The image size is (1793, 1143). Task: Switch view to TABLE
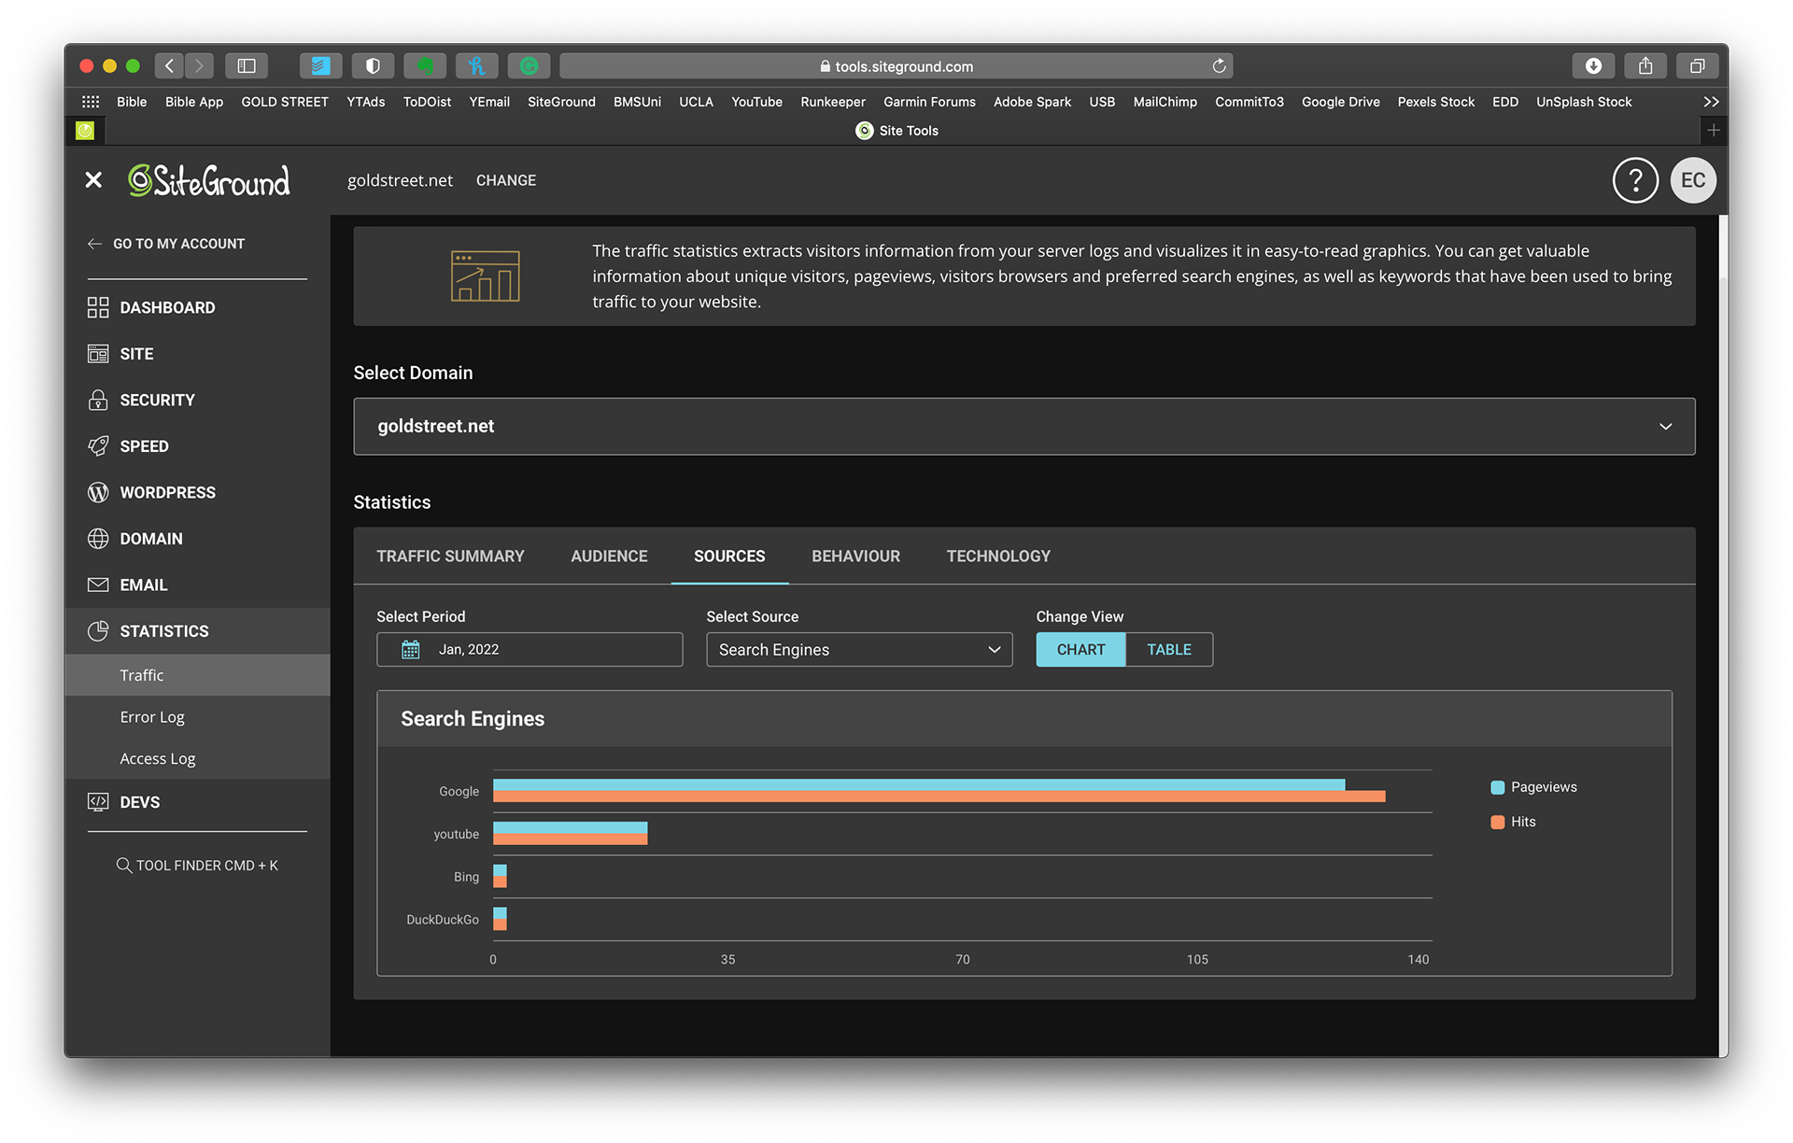pos(1168,650)
